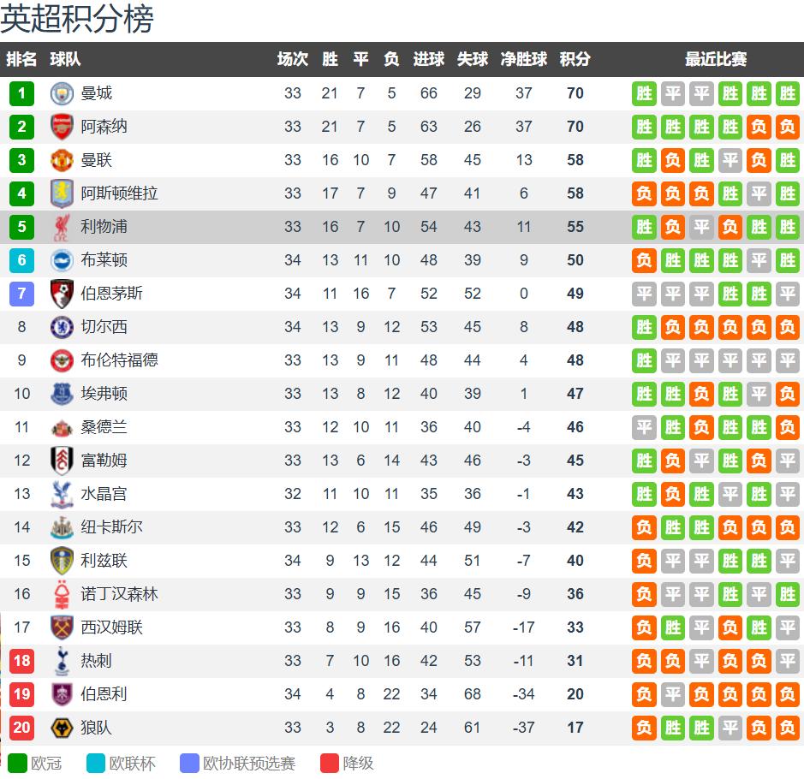
Task: Sort table by 净胜球 column header
Action: tap(523, 59)
